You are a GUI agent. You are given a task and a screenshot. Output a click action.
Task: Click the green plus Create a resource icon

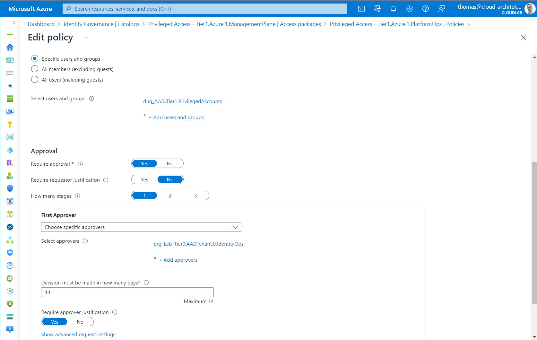[10, 34]
